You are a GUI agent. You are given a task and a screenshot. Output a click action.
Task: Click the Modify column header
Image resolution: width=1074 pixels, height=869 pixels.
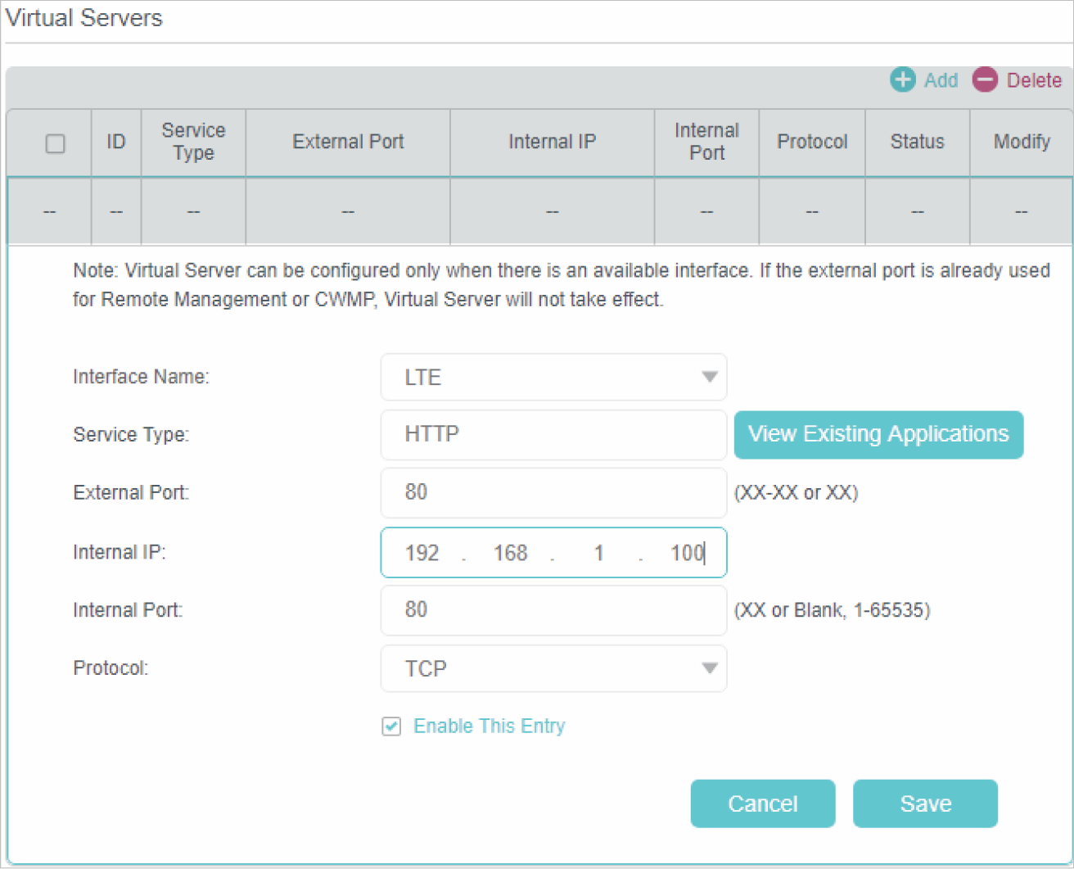1021,142
